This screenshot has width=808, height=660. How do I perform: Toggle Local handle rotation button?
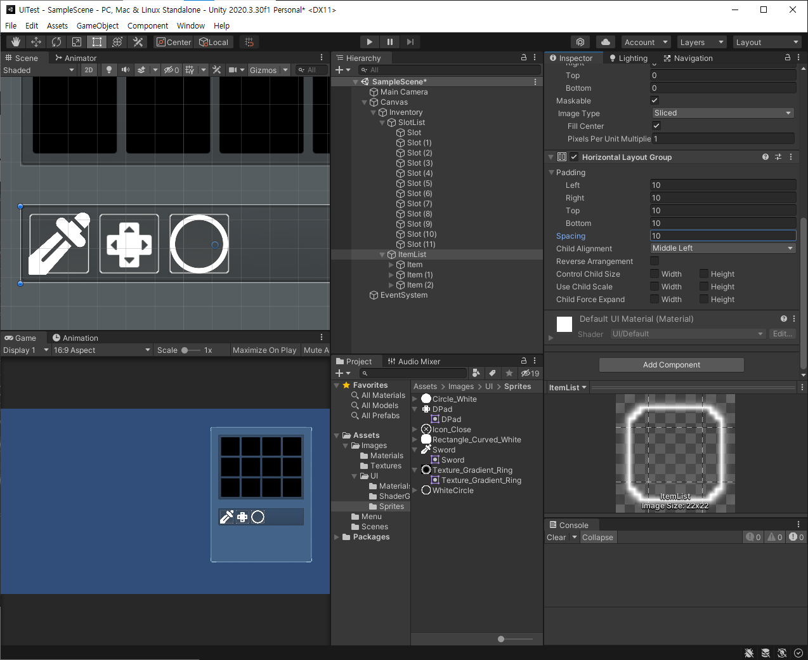pos(214,42)
